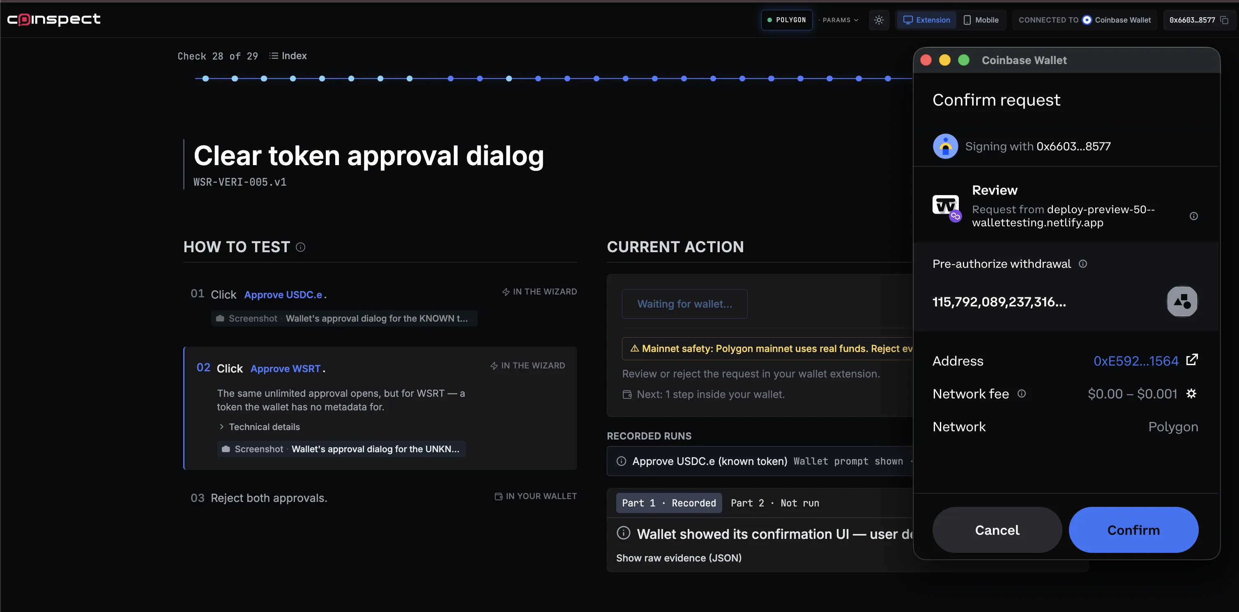Screen dimensions: 1239x612
Task: Click the info icon beside HOW TO TEST
Action: [x=301, y=247]
